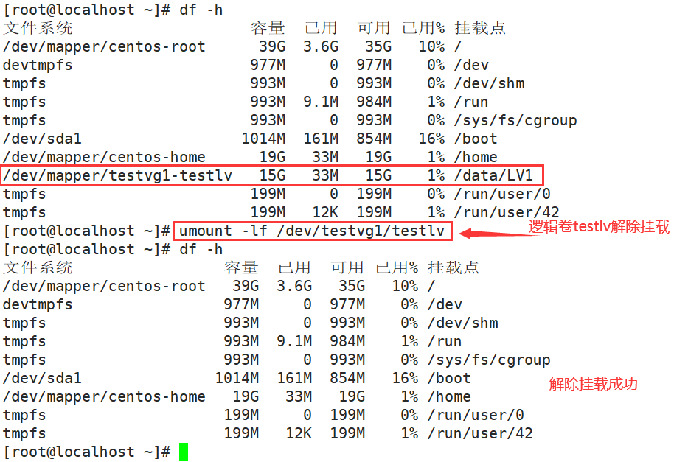Click the df -h command right after umount
This screenshot has height=462, width=688.
tap(201, 249)
